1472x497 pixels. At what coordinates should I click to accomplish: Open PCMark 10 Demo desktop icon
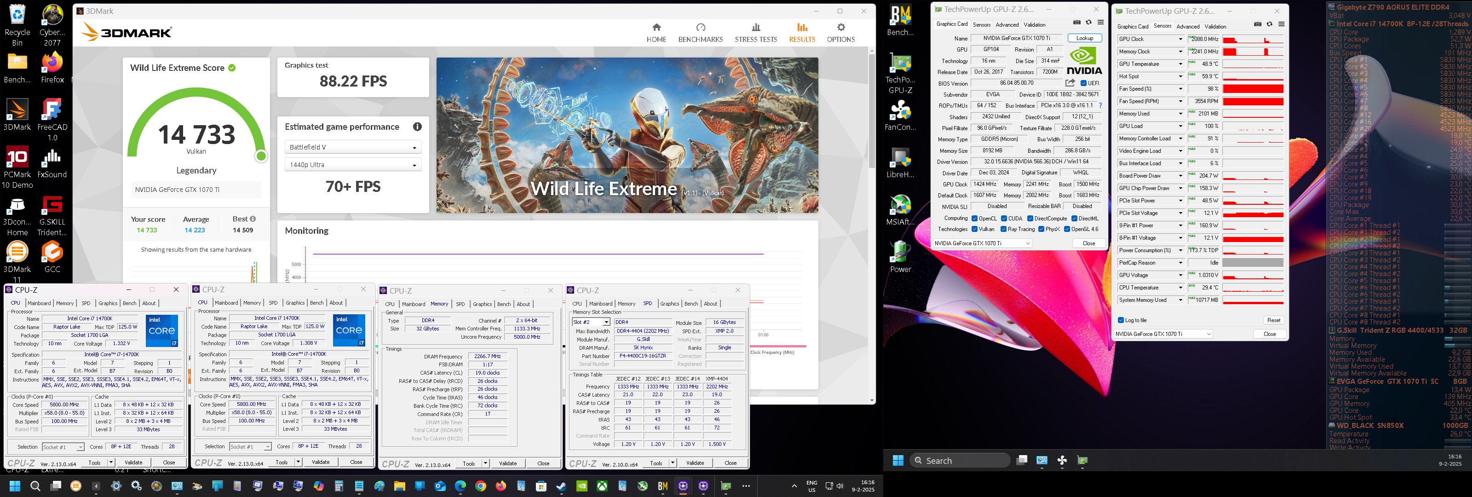tap(17, 167)
